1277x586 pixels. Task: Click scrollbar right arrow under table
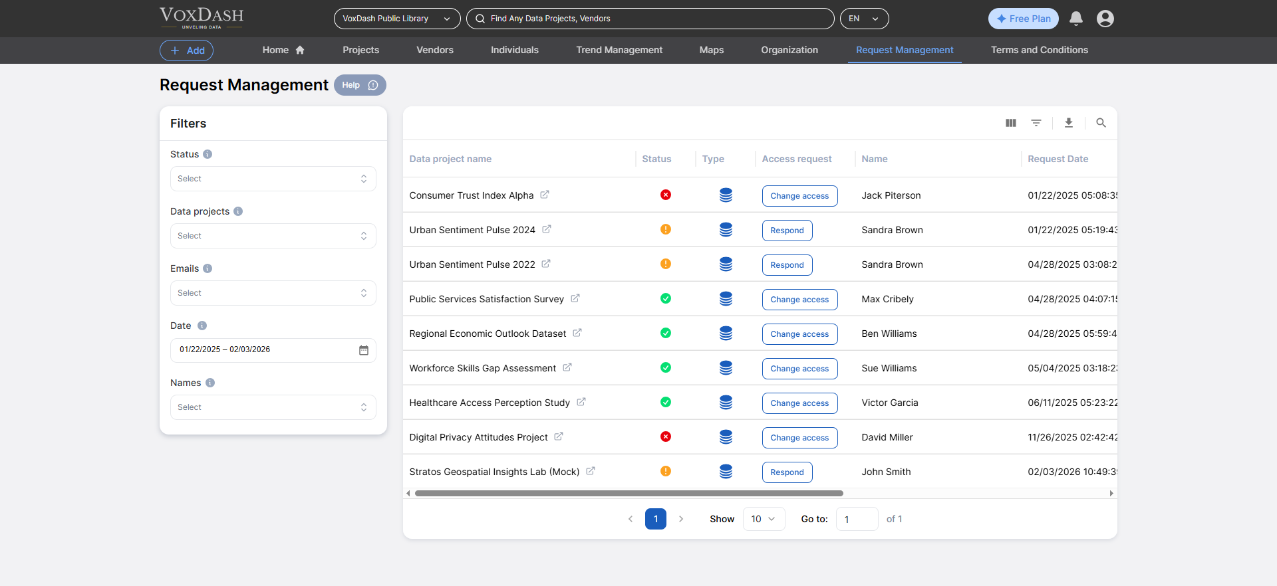pos(1111,493)
